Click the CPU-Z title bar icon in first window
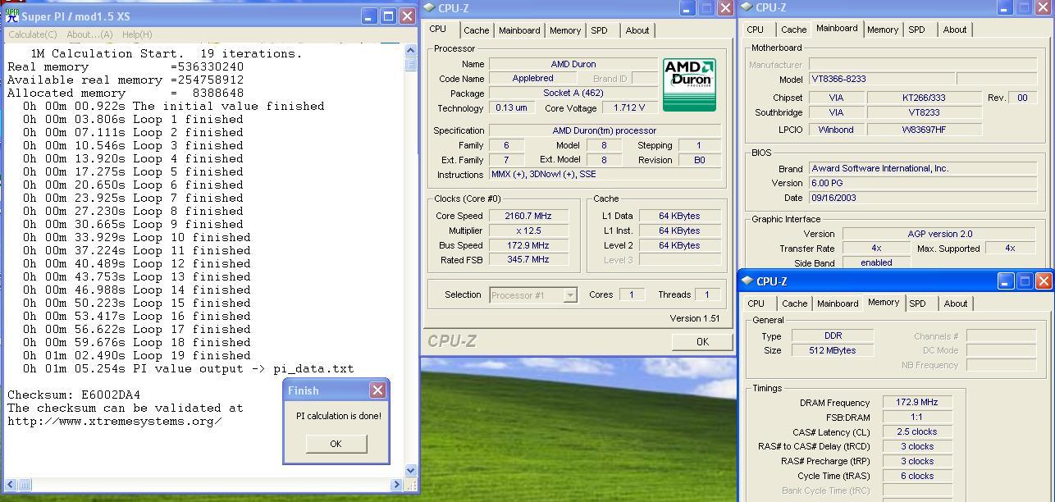 (430, 8)
